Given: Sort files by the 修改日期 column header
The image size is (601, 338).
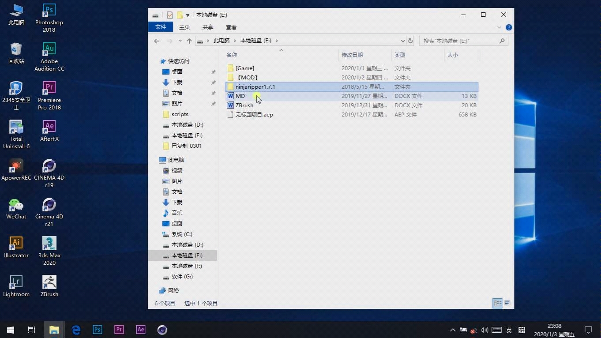Looking at the screenshot, I should [x=352, y=55].
